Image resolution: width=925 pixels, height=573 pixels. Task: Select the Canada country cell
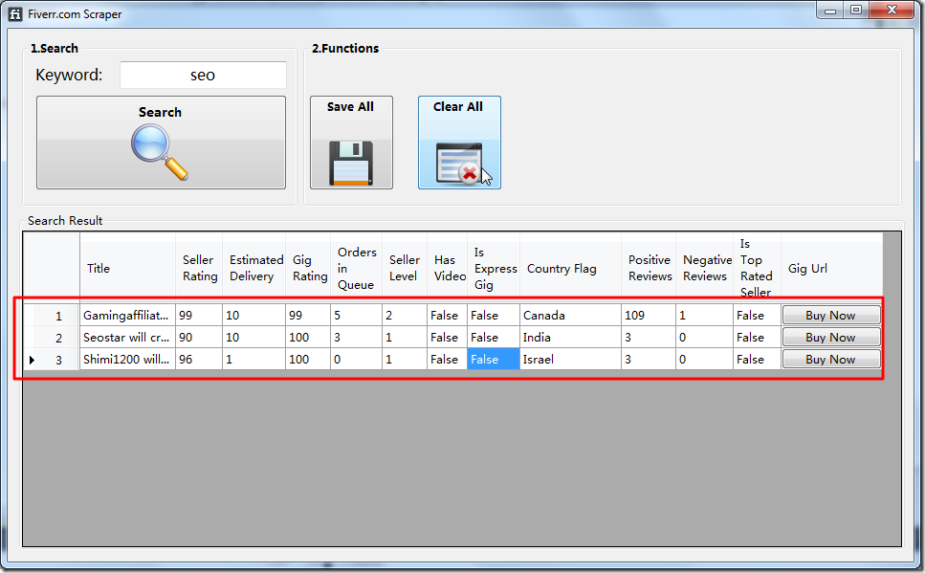point(570,315)
